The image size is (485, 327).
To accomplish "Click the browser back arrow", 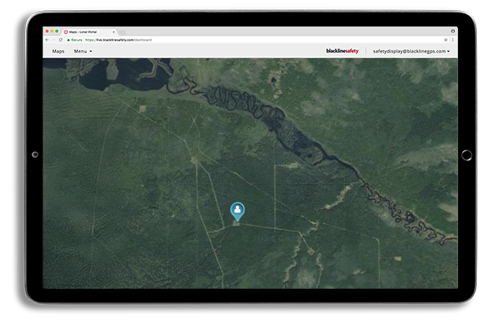I will click(x=47, y=40).
